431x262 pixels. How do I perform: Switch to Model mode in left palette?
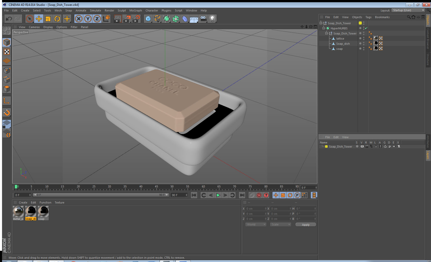click(x=7, y=42)
